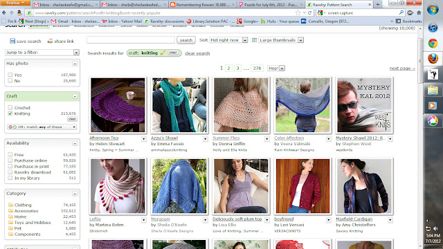Launch Google Chrome from the taskbar
443x249 pixels.
433,43
